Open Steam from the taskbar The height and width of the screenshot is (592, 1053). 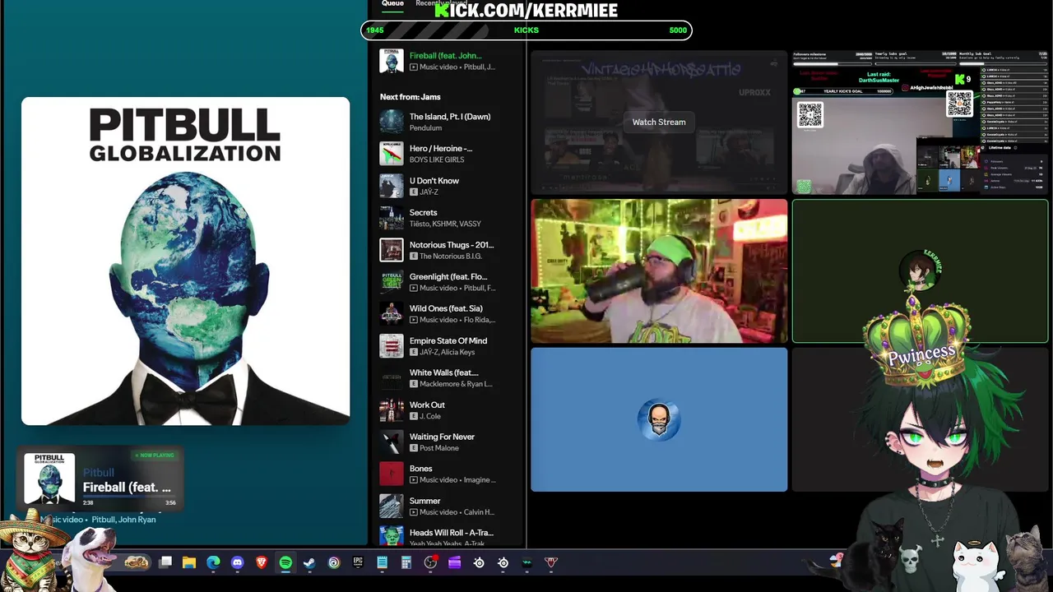pos(309,562)
